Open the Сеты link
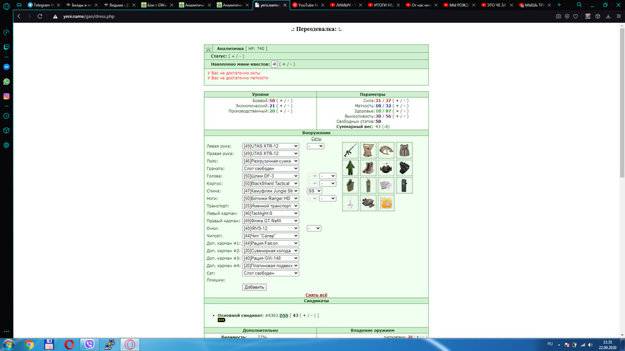625x351 pixels. pyautogui.click(x=316, y=139)
